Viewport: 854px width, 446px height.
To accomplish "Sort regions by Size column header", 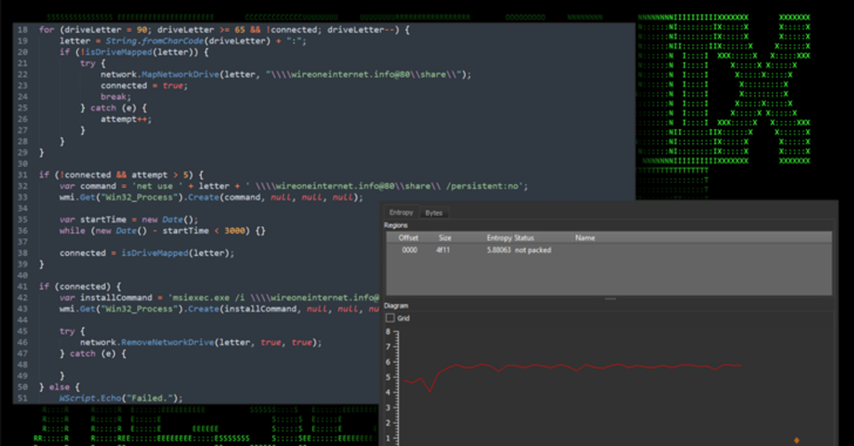I will click(445, 238).
